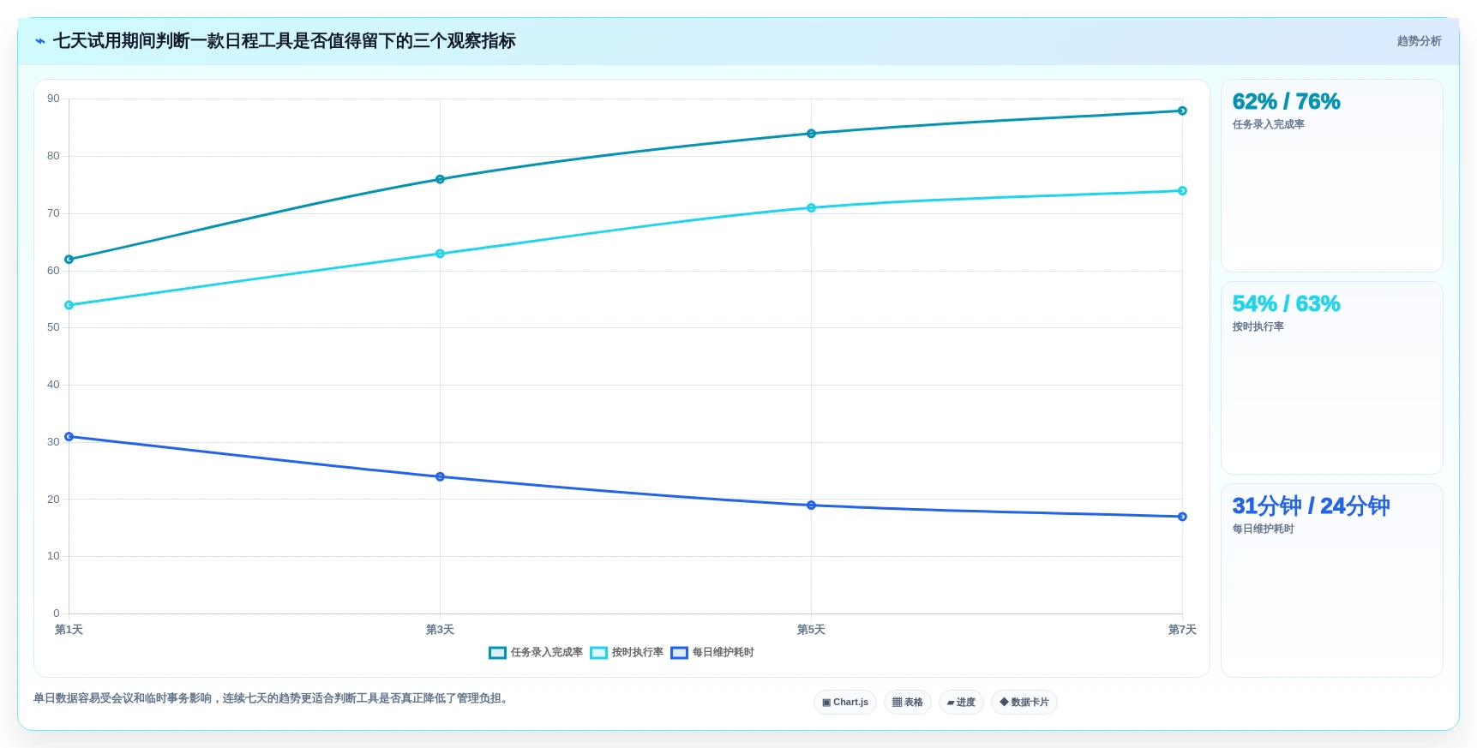Select the 第5天 point on 任务录入完成率 line

tap(811, 134)
